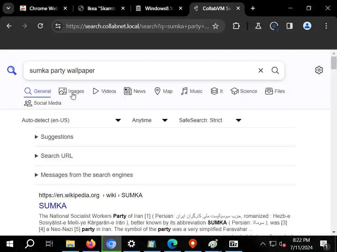Select the Science category

(x=244, y=91)
